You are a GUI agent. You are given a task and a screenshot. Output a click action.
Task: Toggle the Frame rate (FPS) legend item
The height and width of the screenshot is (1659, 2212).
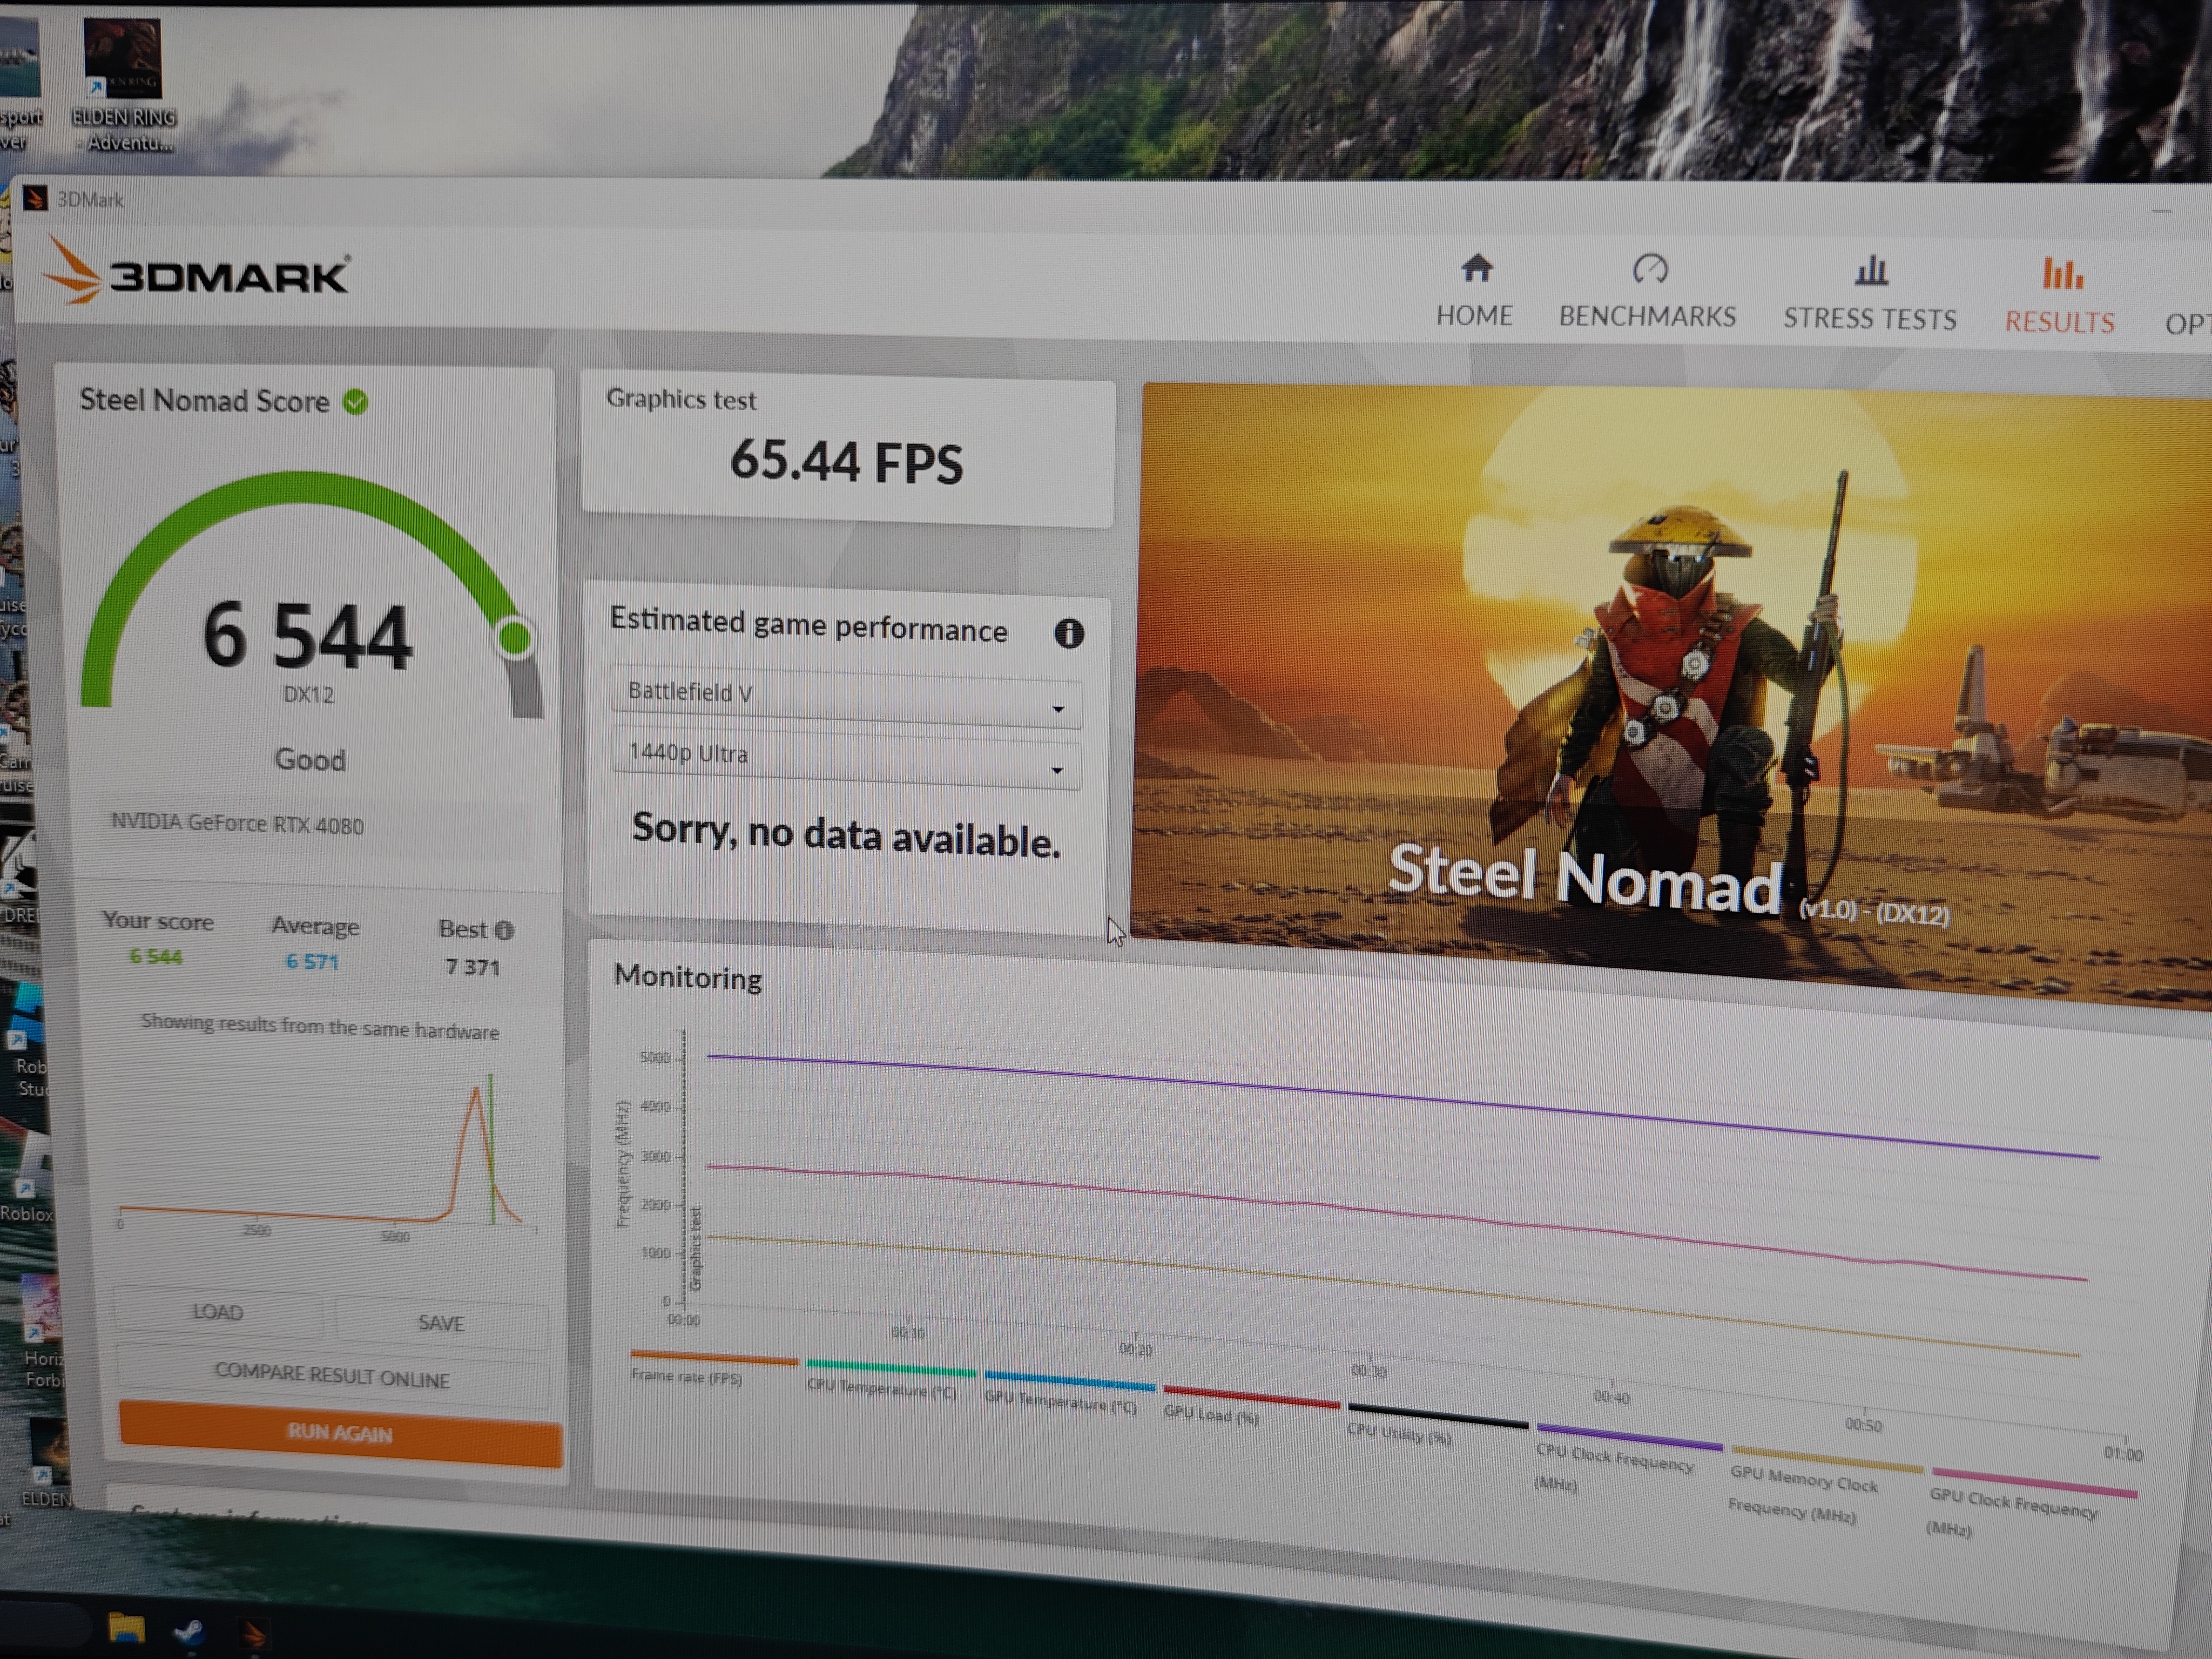(x=687, y=1376)
